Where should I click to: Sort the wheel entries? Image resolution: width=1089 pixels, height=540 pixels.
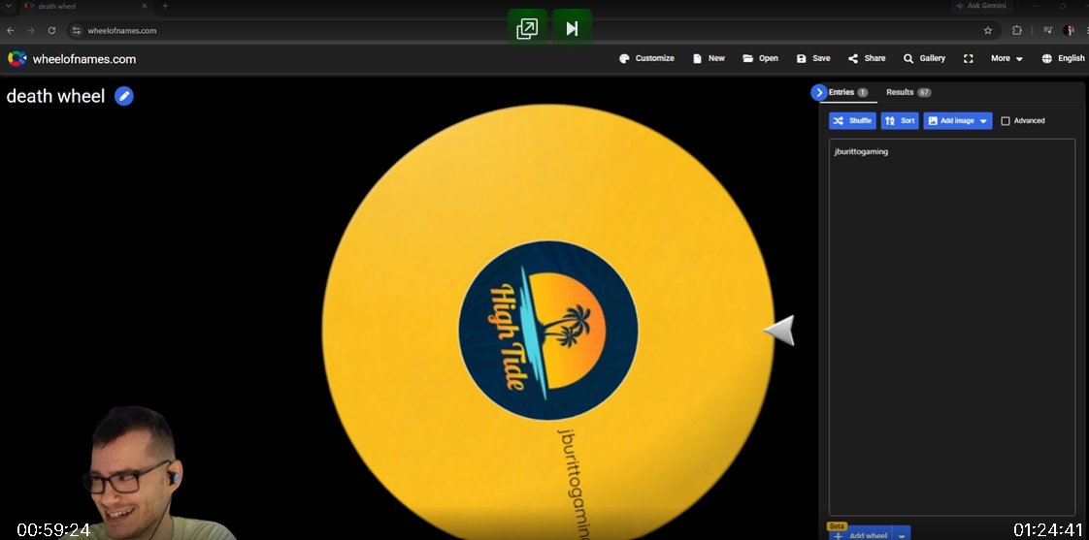point(900,121)
